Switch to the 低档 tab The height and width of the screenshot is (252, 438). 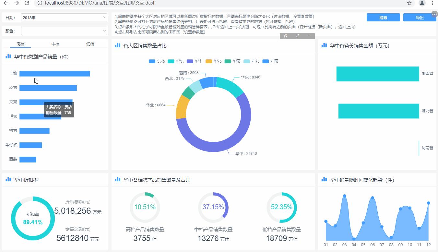90,43
